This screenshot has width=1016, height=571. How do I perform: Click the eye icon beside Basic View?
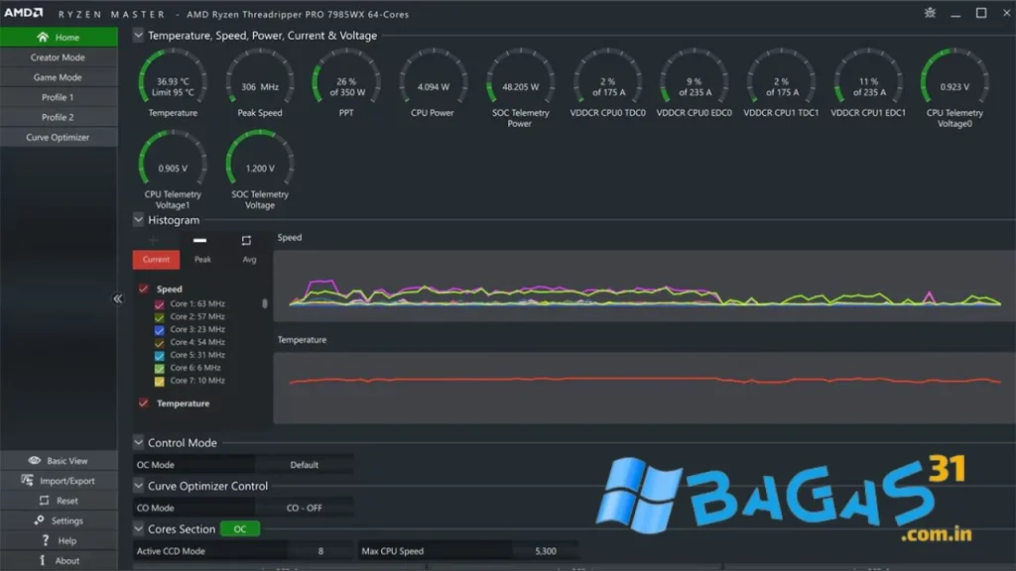coord(35,460)
